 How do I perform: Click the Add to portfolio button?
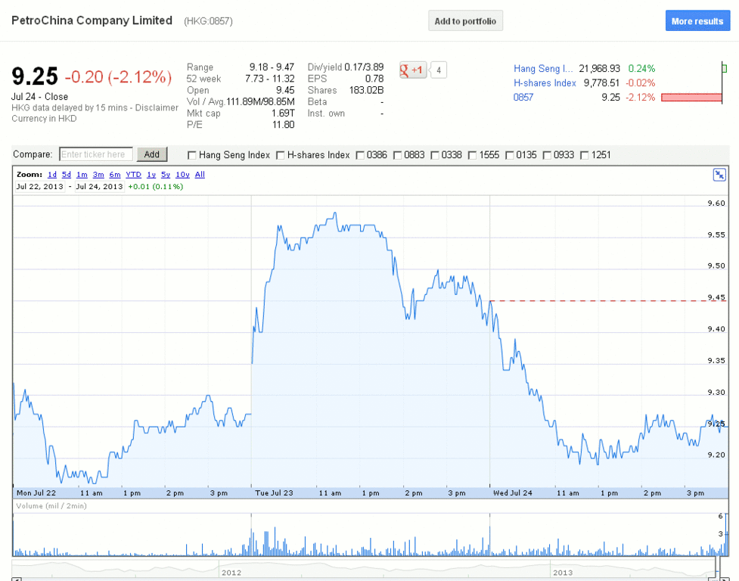coord(465,20)
